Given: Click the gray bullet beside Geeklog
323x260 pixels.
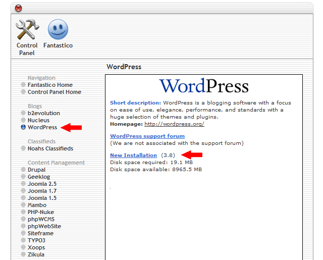Looking at the screenshot, I should (23, 176).
